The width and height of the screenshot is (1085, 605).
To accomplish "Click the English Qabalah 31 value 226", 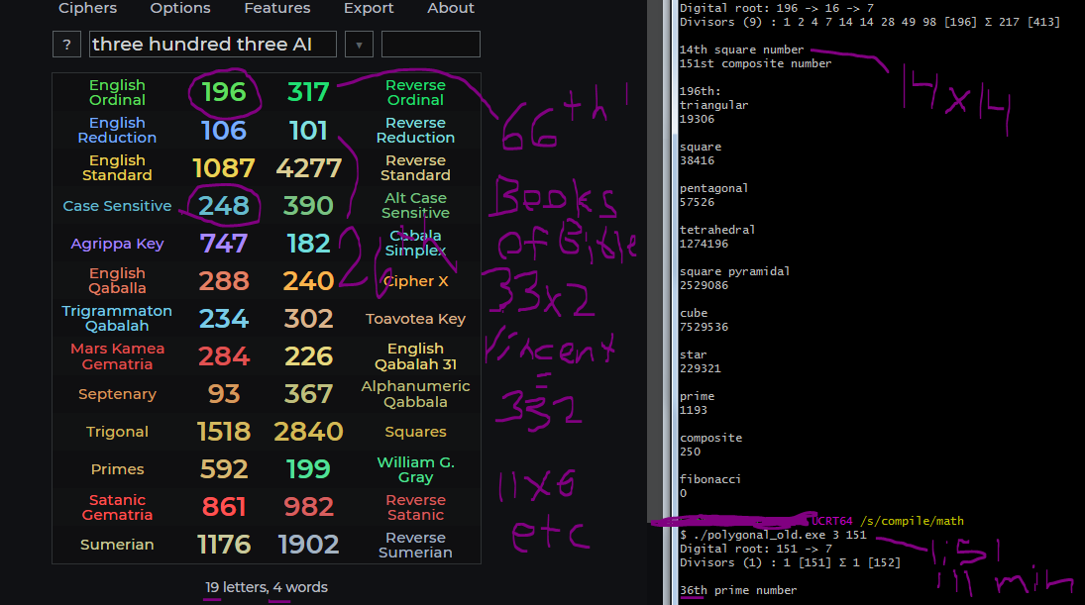I will 308,356.
